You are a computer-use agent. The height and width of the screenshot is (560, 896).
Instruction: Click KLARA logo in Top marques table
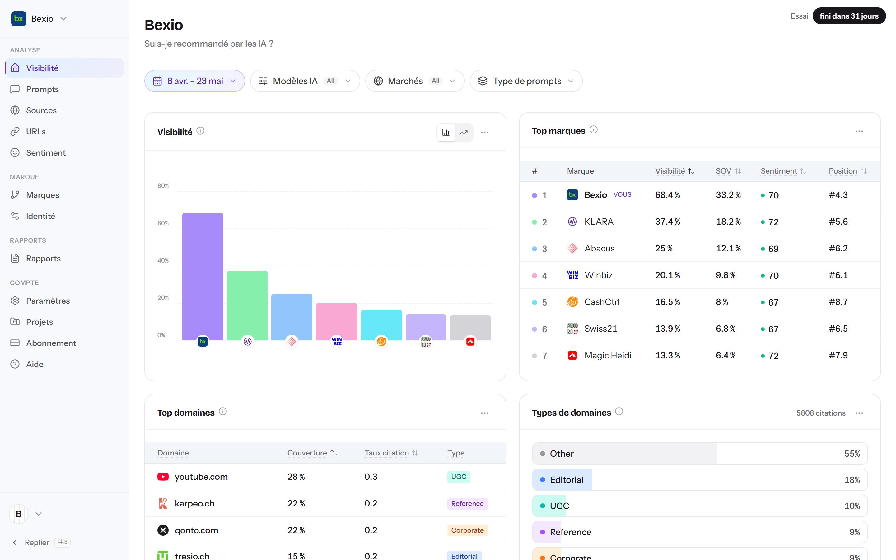pos(572,222)
